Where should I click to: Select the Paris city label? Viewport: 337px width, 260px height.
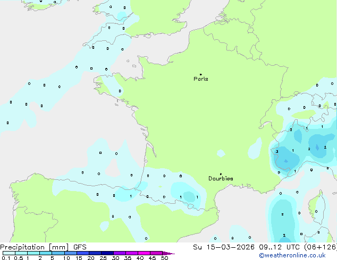(201, 79)
